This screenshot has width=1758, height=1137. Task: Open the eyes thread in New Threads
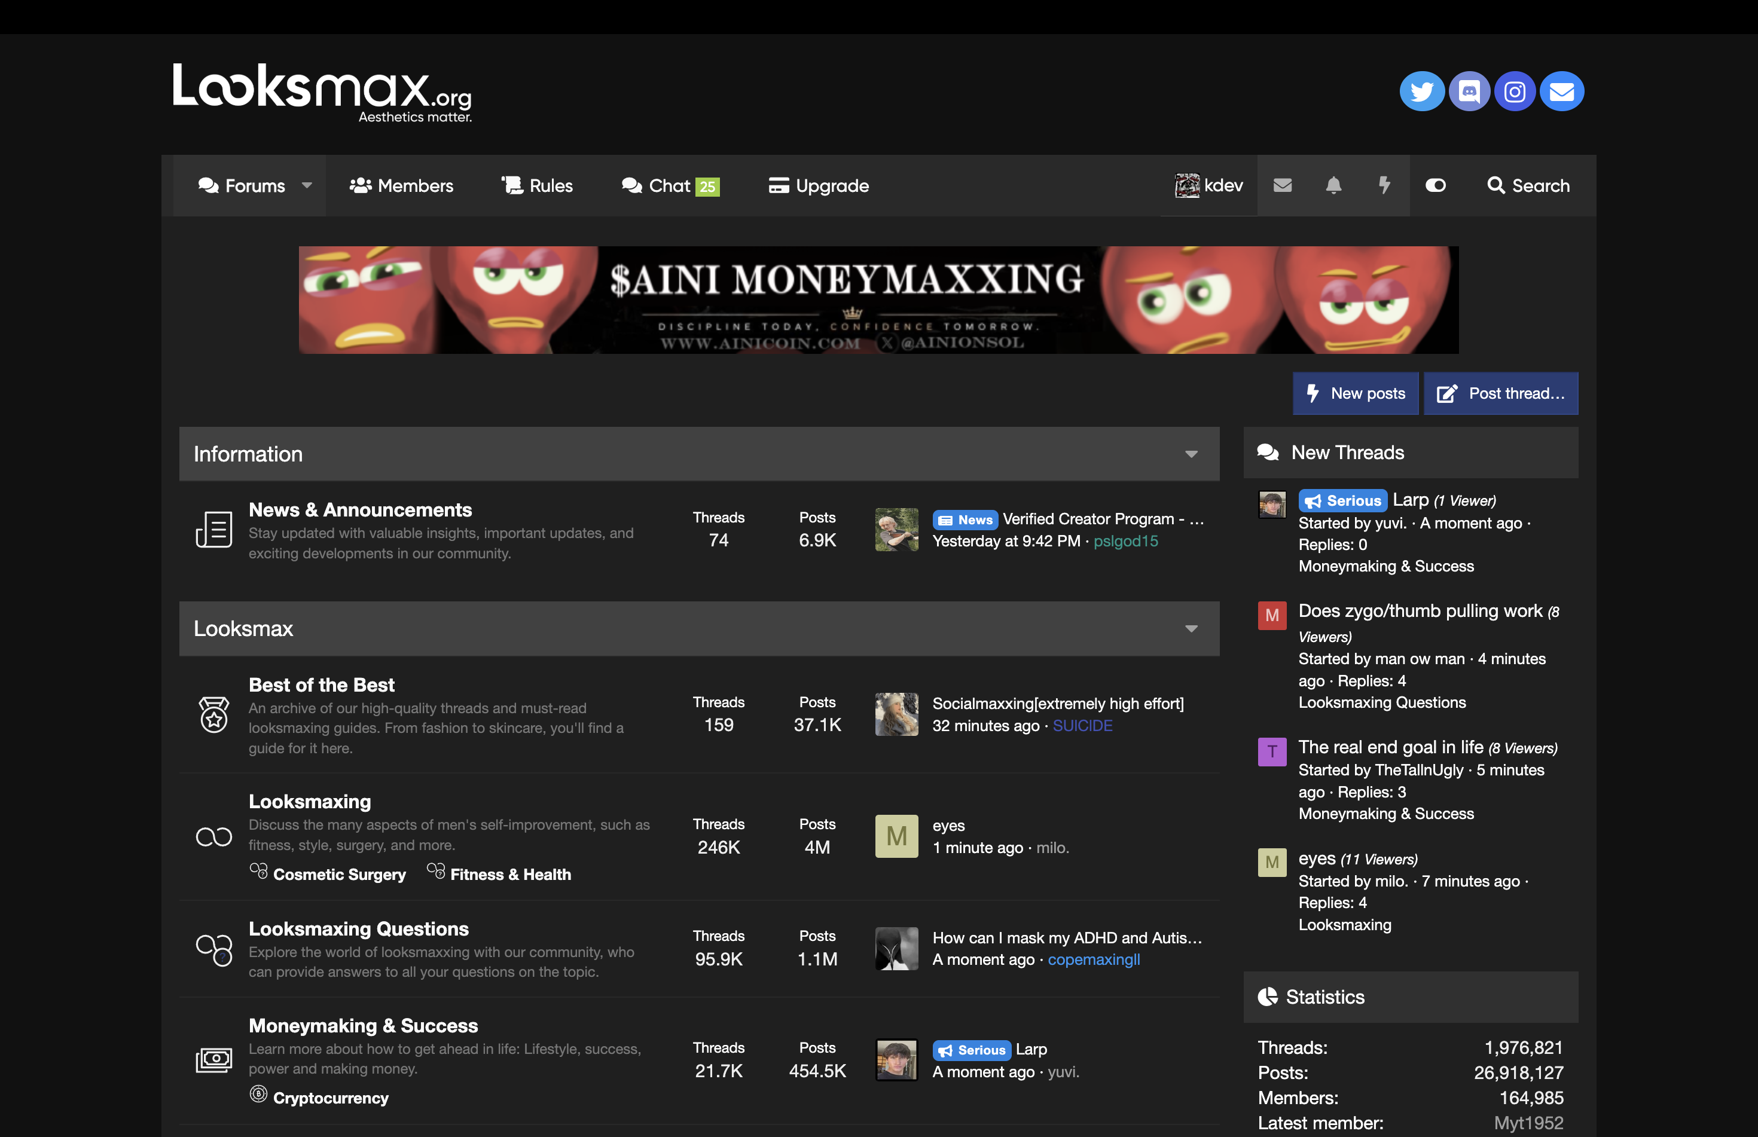coord(1317,858)
